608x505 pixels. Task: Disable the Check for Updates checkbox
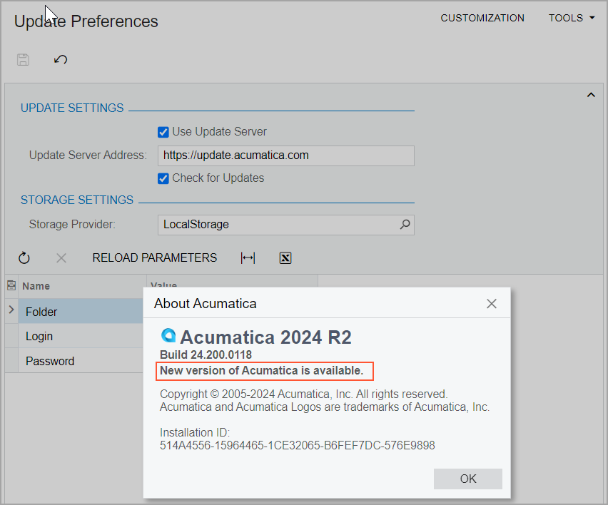[x=163, y=178]
